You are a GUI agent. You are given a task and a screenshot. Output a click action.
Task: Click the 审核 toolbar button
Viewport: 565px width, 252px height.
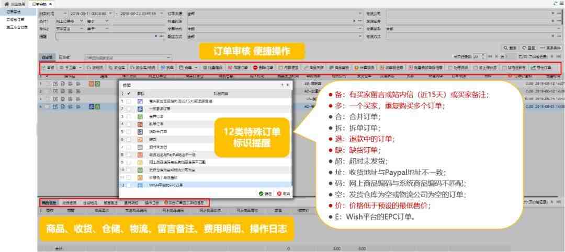pos(48,67)
